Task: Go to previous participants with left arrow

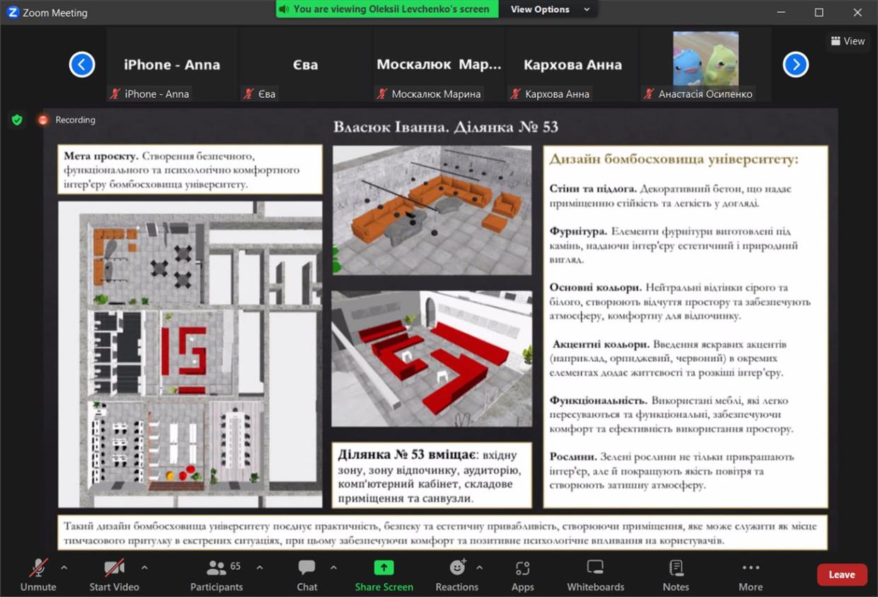Action: click(82, 65)
